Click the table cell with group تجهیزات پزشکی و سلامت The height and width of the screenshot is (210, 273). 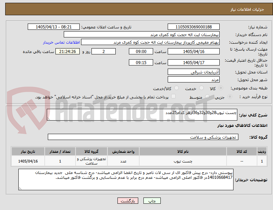[x=91, y=161]
